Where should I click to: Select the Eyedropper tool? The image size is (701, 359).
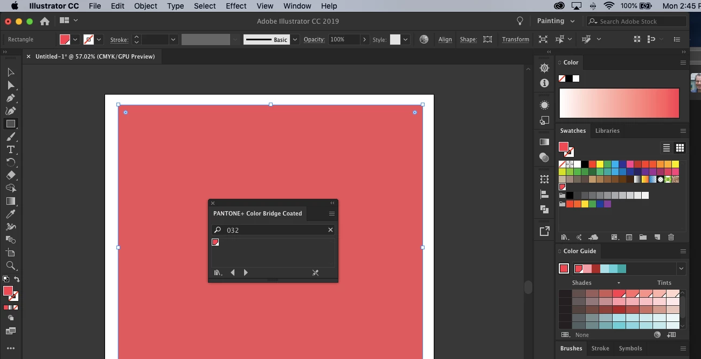coord(10,214)
